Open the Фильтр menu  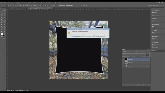pyautogui.click(x=43, y=3)
